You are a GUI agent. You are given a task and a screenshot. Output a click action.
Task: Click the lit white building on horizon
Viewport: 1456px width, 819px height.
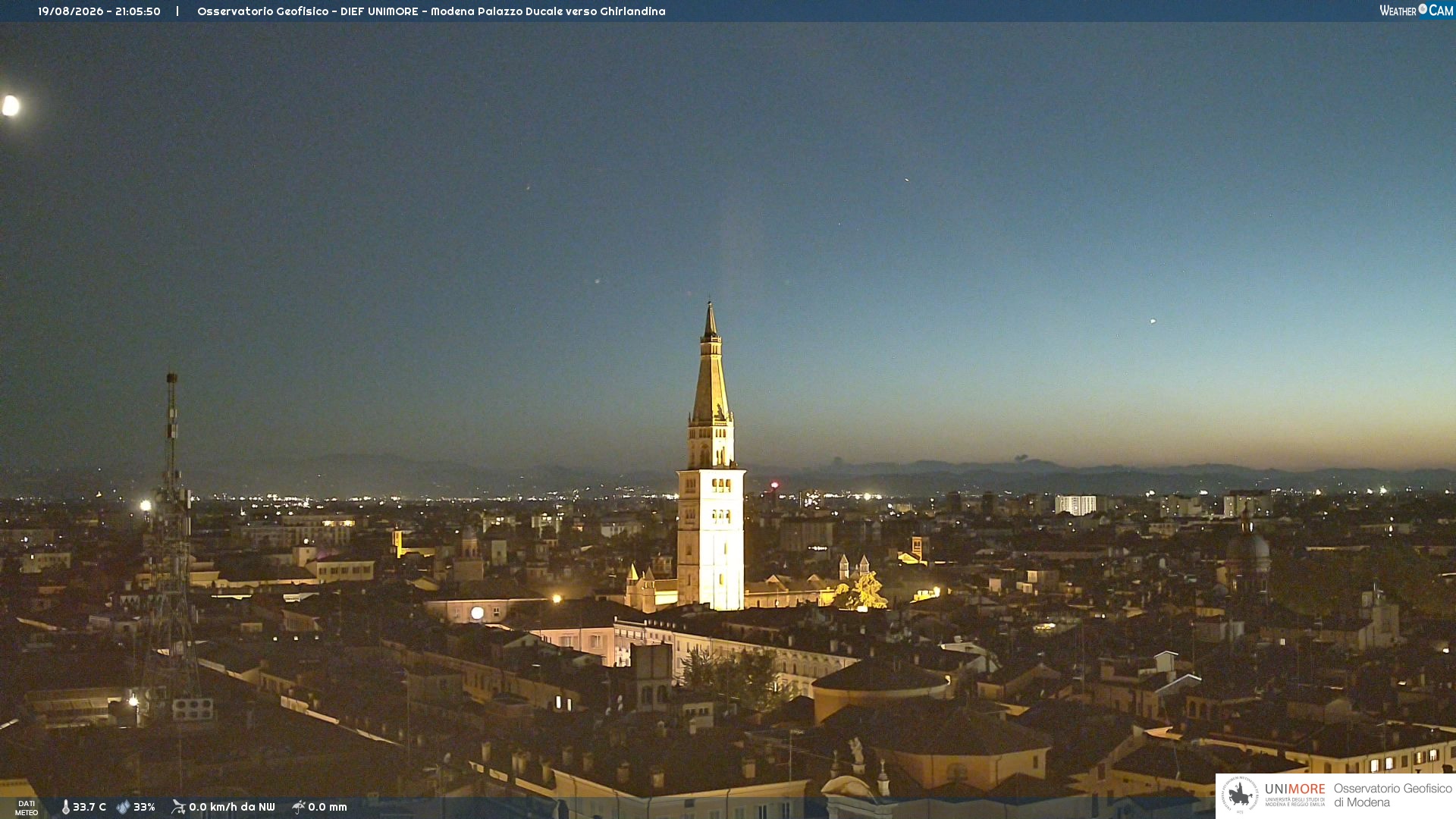pos(1075,504)
